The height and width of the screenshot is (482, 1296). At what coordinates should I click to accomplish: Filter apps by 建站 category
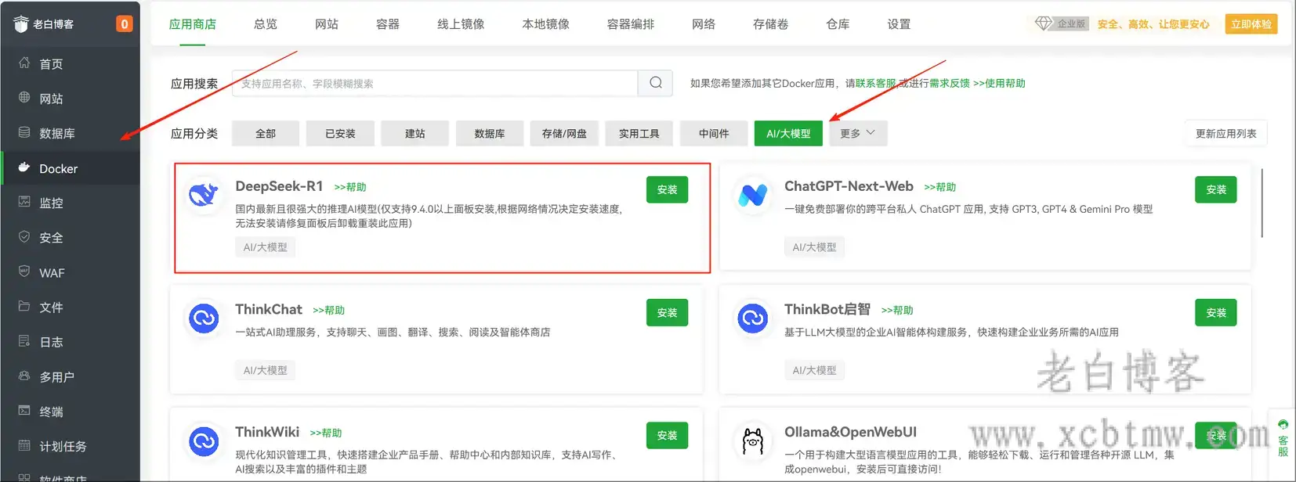tap(415, 133)
